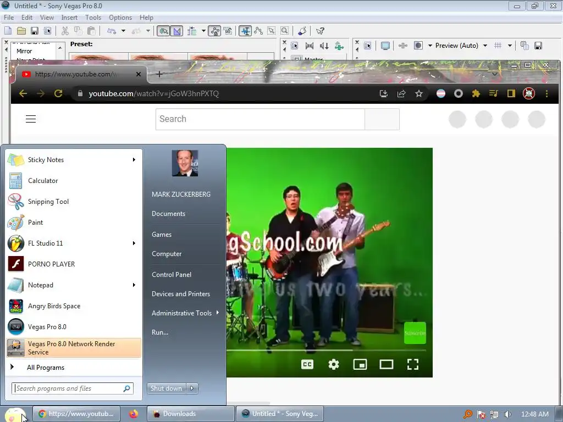Toggle Split Screen View in preview
563x422 pixels.
(418, 46)
